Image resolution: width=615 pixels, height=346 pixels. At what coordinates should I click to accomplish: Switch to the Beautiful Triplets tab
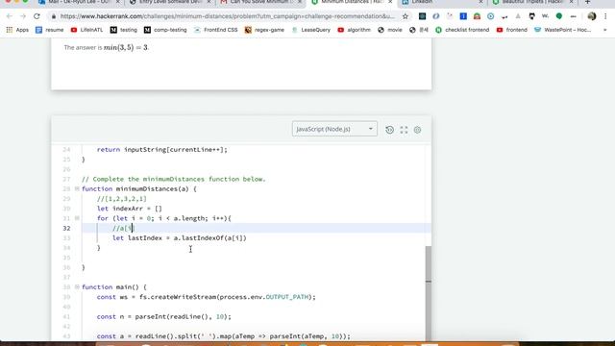[x=531, y=2]
